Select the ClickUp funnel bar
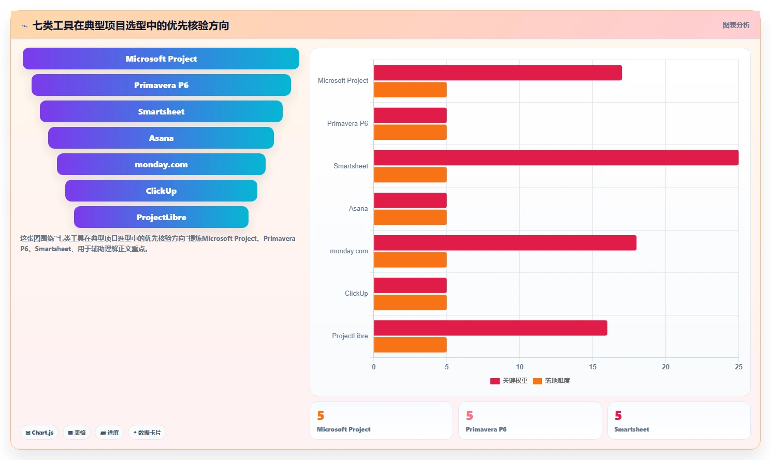Viewport: 771px width, 460px height. click(x=161, y=191)
